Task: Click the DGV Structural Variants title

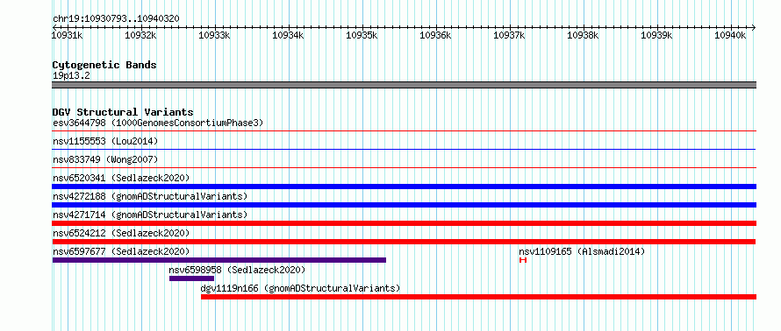Action: 123,112
